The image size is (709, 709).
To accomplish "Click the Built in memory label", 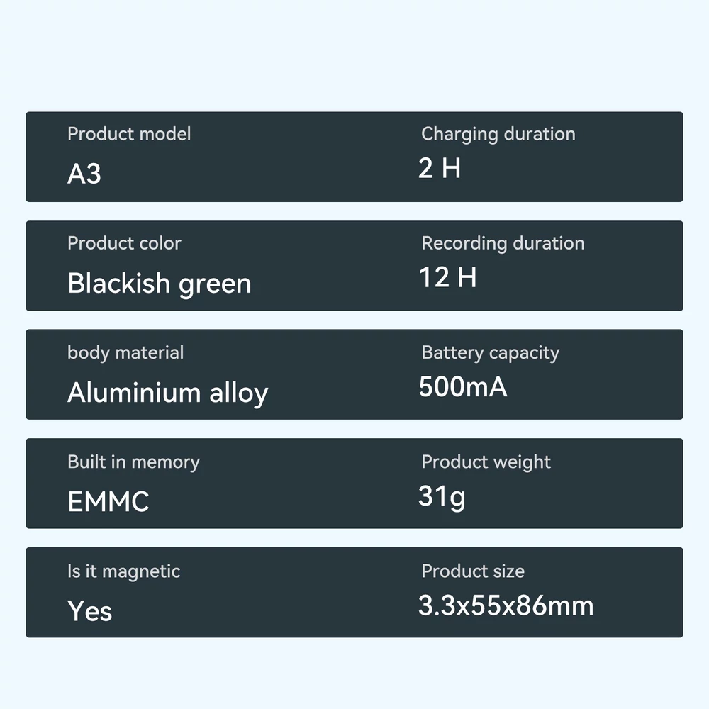I will click(x=133, y=462).
